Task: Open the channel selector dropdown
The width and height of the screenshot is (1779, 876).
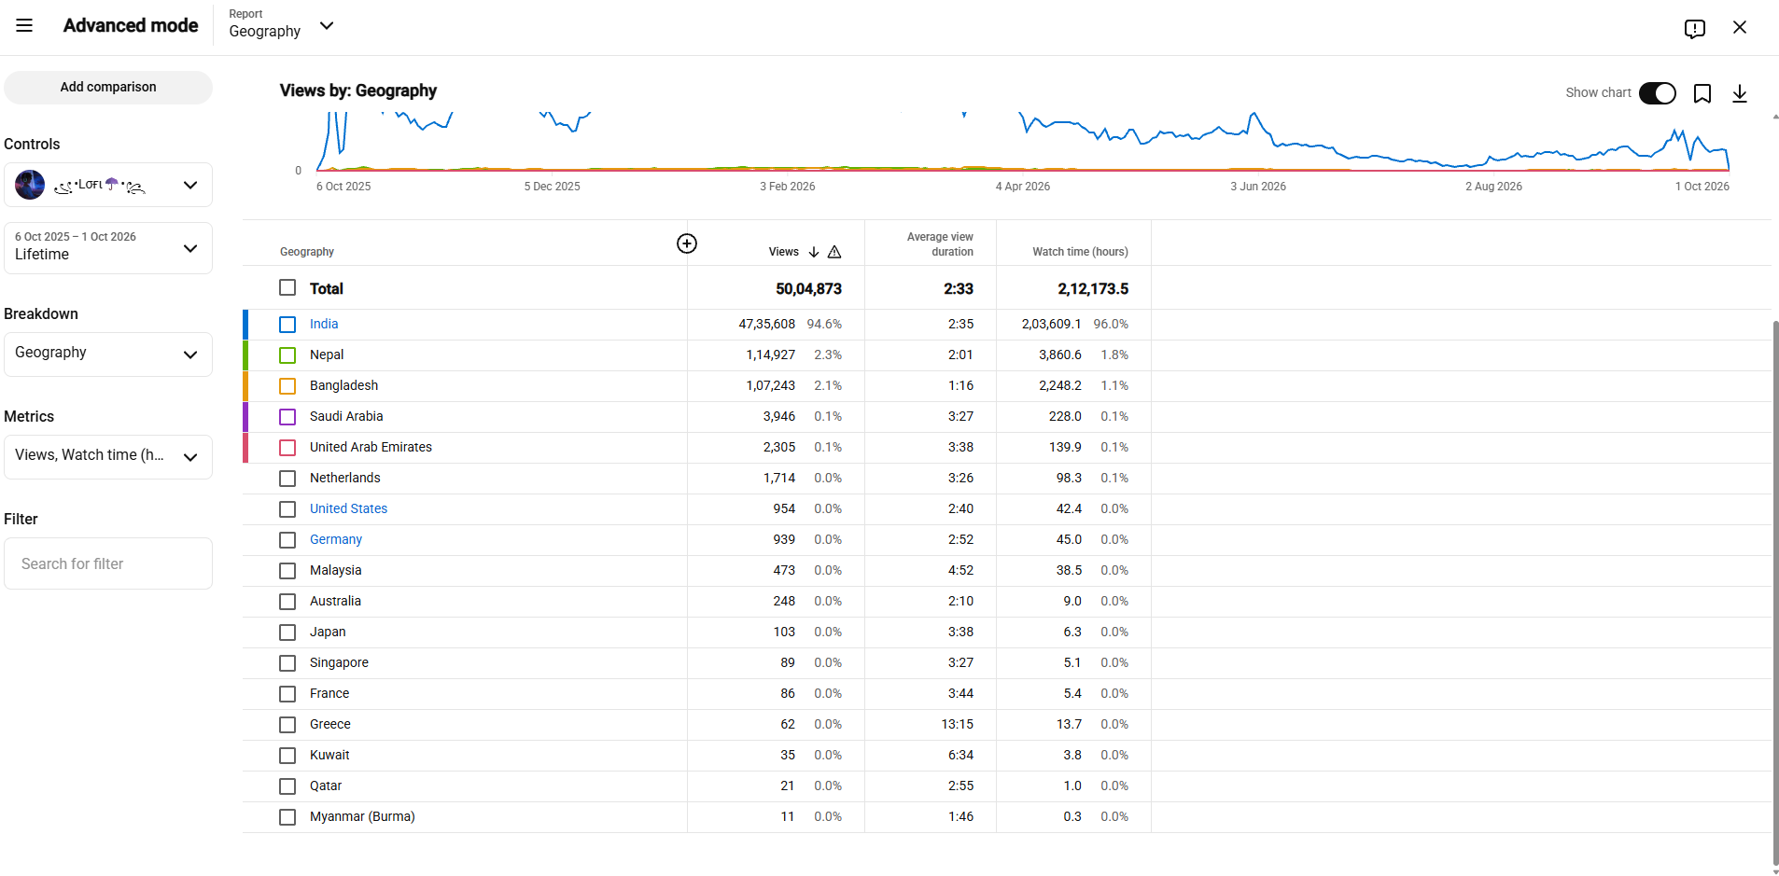Action: point(108,185)
